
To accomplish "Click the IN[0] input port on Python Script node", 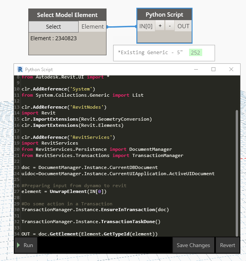I will click(146, 26).
